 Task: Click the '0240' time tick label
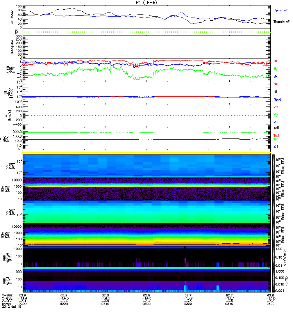105,304
